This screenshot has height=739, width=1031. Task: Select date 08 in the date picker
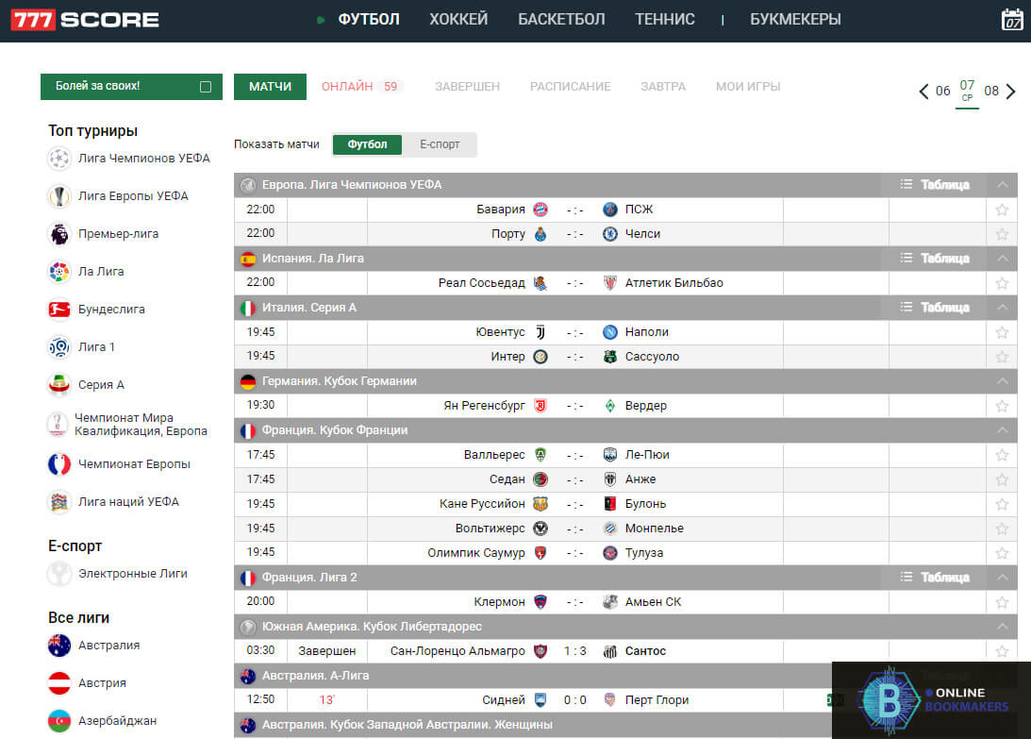(x=991, y=91)
